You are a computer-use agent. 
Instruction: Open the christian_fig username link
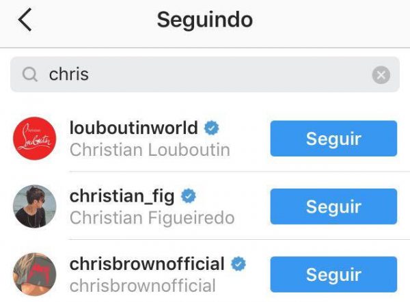click(x=122, y=196)
